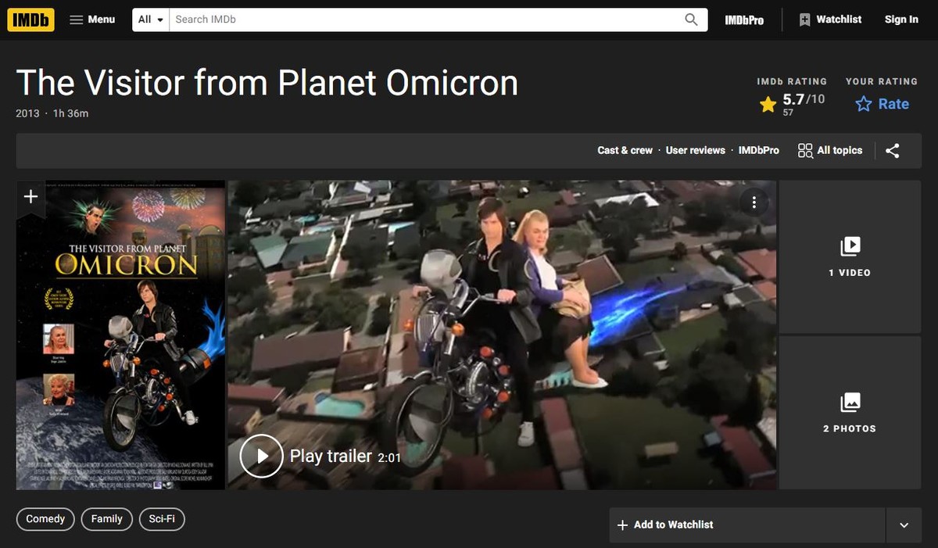Click the magnifying glass search icon
Viewport: 938px width, 548px height.
click(691, 20)
